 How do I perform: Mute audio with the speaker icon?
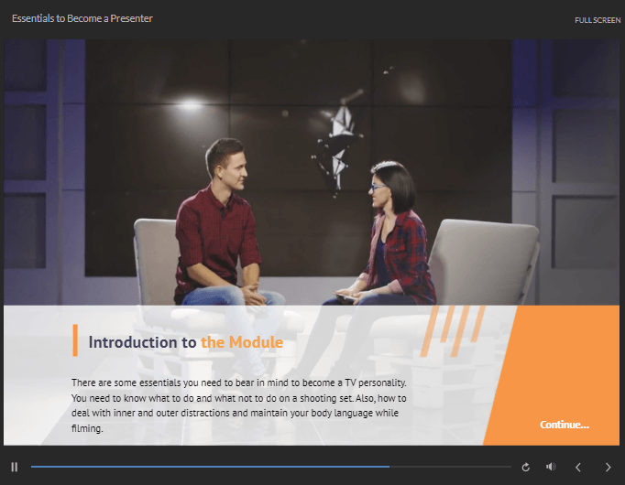(551, 467)
